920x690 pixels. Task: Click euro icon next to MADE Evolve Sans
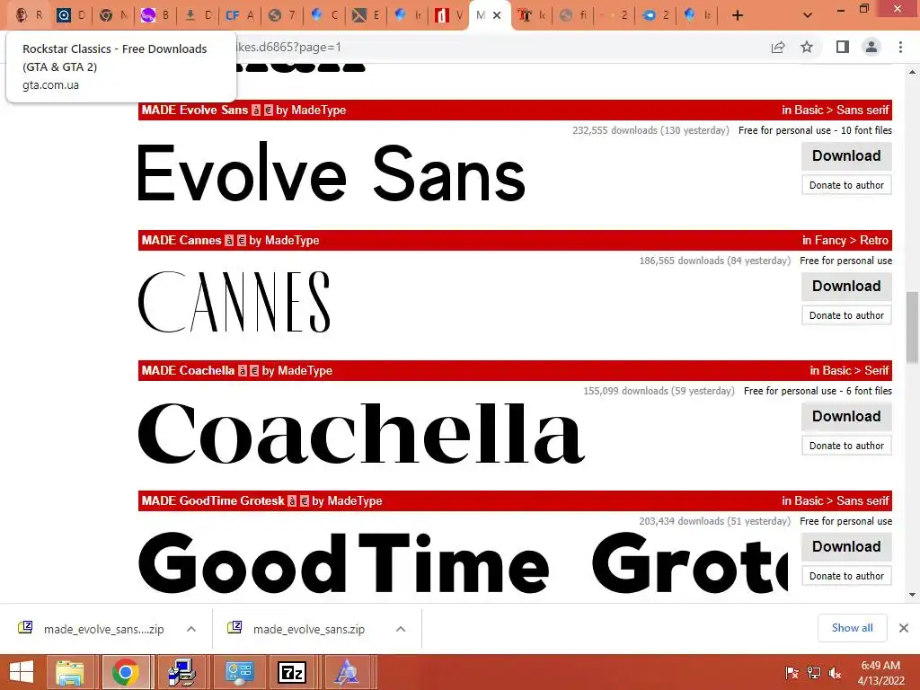pyautogui.click(x=268, y=110)
